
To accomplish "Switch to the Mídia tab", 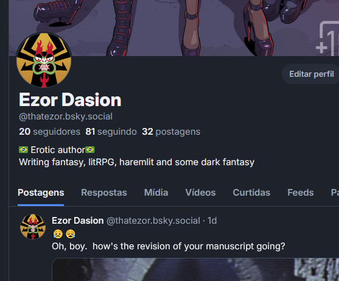I will 156,193.
